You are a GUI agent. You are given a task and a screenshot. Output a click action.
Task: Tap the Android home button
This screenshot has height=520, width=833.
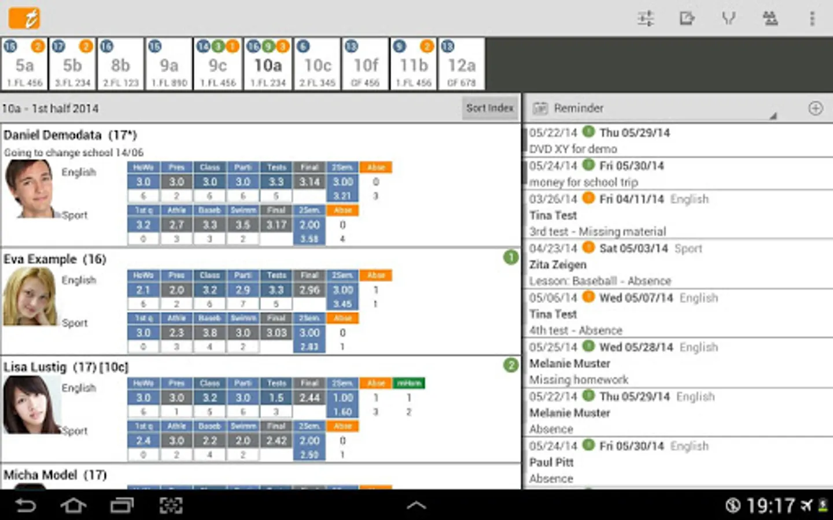[73, 506]
